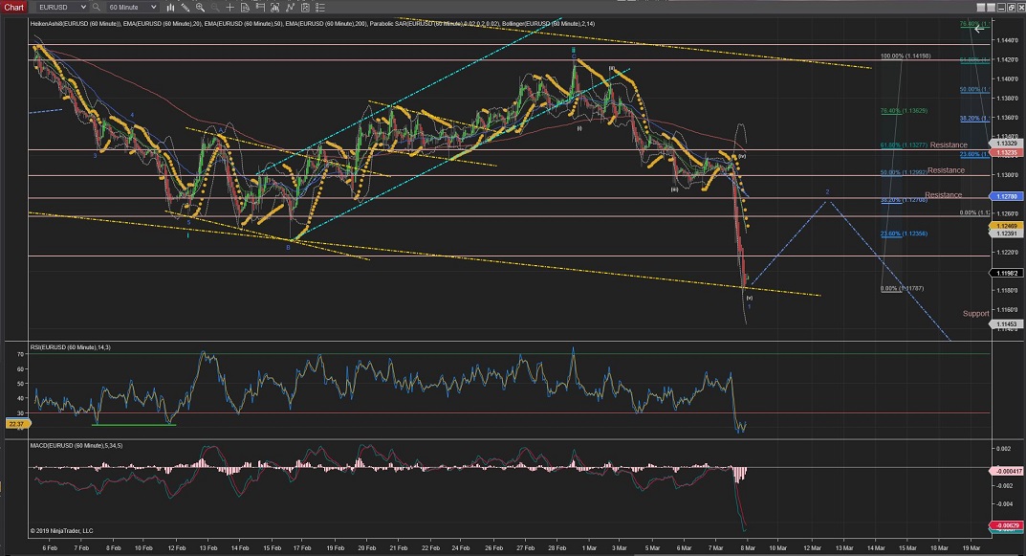The image size is (1026, 556).
Task: Click the 28 Feb date on time axis
Action: [557, 547]
